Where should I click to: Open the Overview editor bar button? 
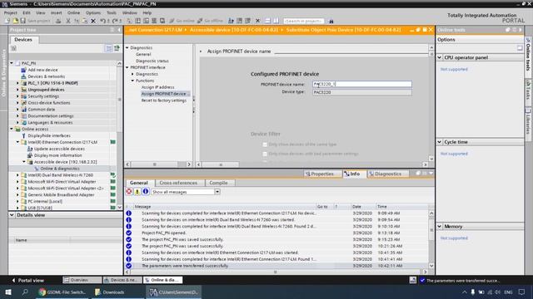82,280
